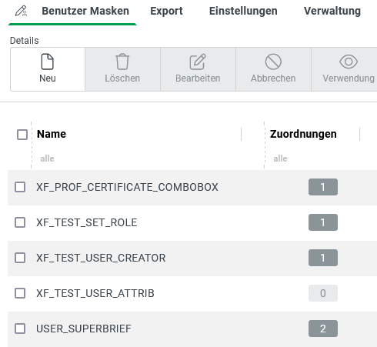
Task: Click the assignment badge 2 for USER_SUPERBRIEF
Action: (x=323, y=329)
